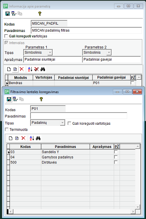The image size is (146, 219).
Task: Click Aprašymas field Padaliniai gavėjai
Action: point(112,59)
